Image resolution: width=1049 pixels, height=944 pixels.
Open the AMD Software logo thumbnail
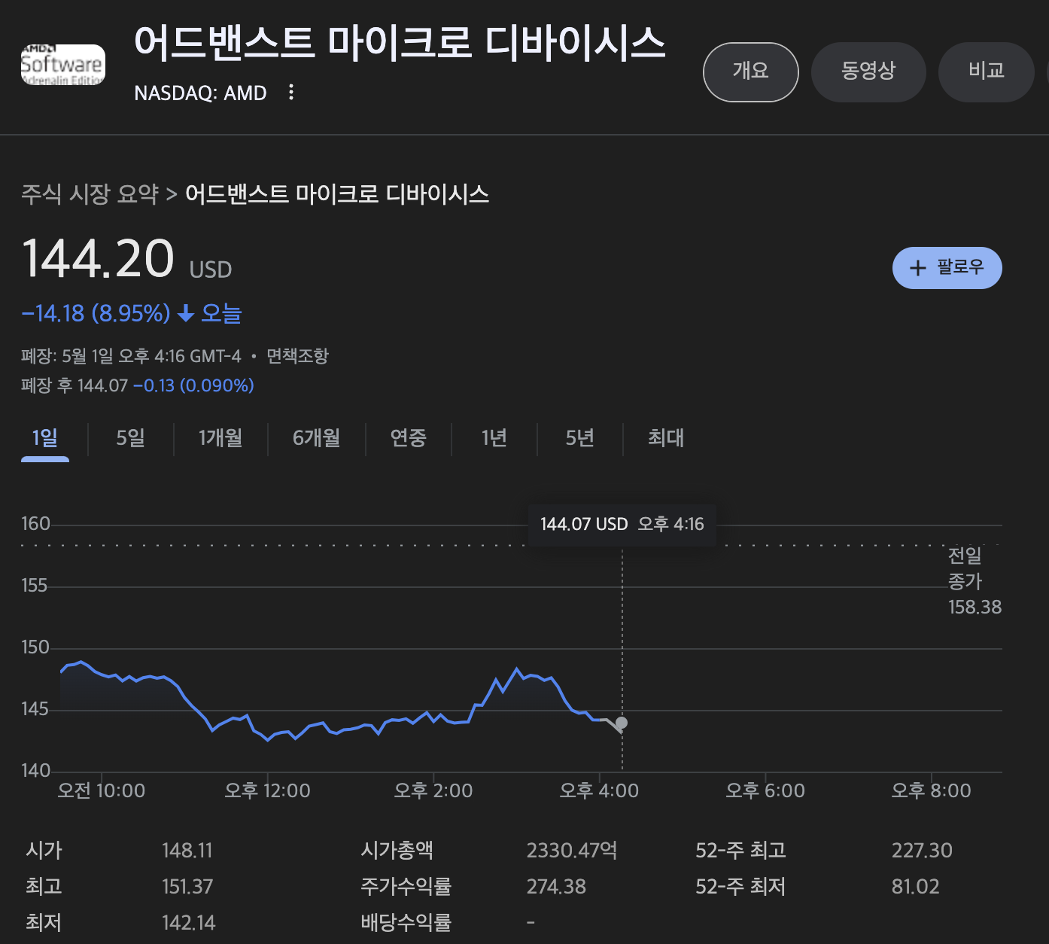62,65
